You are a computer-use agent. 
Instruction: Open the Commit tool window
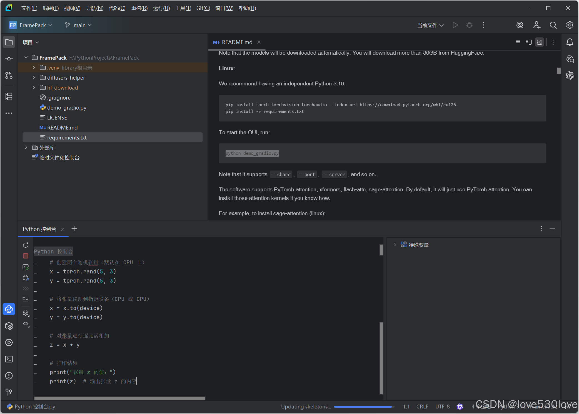click(x=9, y=59)
